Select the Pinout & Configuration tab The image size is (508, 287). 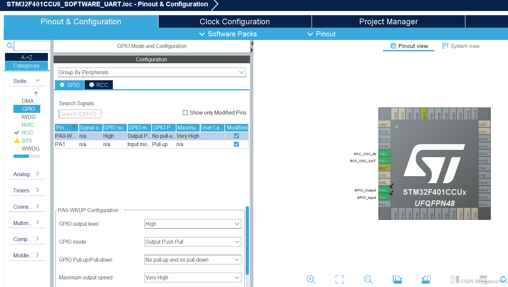pyautogui.click(x=81, y=22)
